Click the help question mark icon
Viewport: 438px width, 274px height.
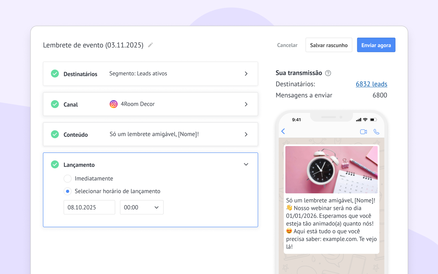pyautogui.click(x=328, y=73)
